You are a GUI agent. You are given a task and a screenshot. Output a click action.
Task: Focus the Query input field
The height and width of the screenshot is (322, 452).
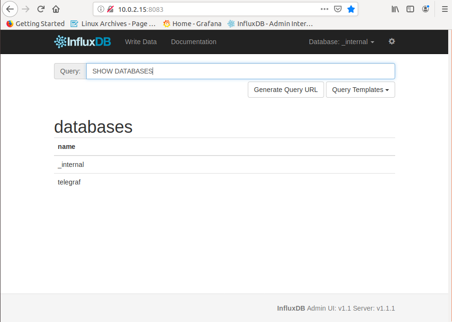click(x=240, y=71)
